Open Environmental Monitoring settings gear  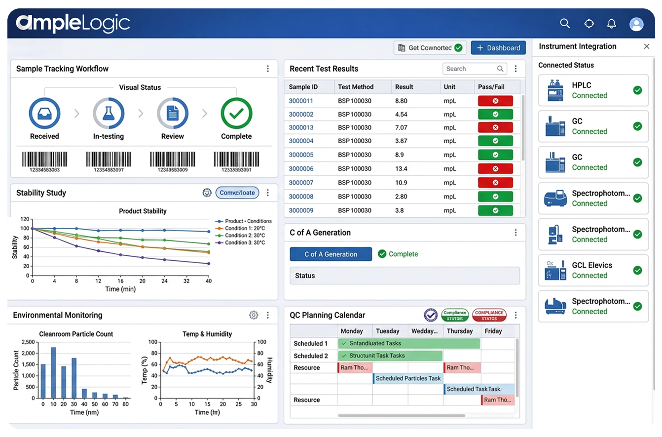click(x=254, y=315)
